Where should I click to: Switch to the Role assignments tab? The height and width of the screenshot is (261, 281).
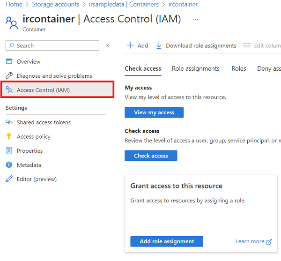click(x=195, y=68)
